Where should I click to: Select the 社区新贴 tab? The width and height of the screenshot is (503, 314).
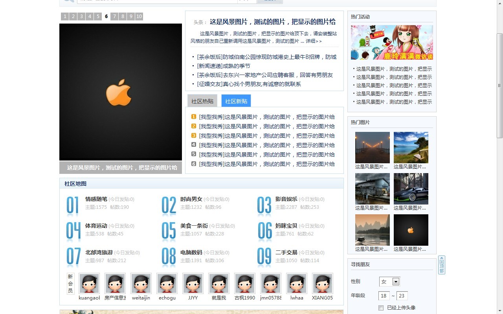click(x=236, y=101)
